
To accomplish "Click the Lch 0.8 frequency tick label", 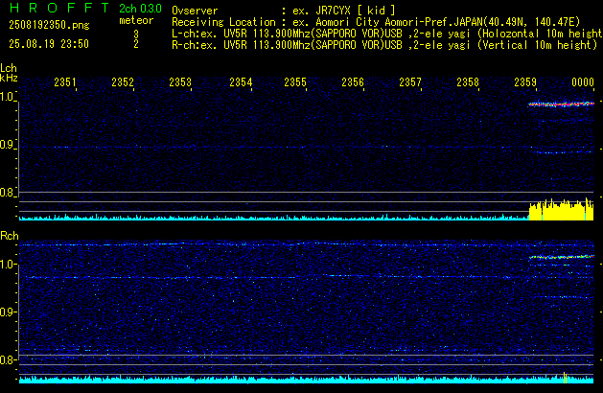I will (x=8, y=193).
